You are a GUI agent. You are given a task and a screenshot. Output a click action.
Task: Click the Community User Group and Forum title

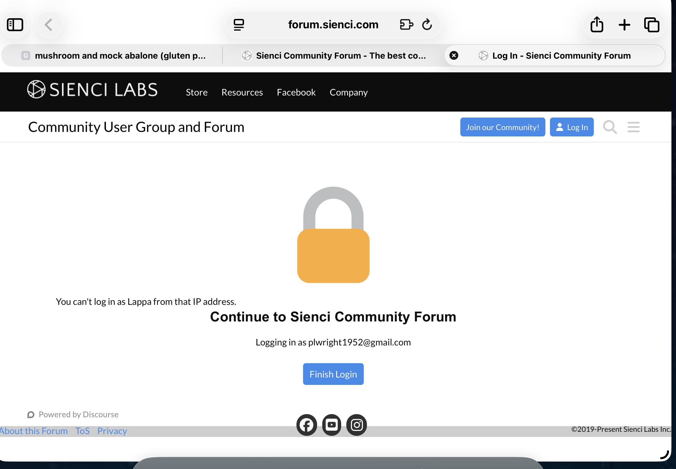pyautogui.click(x=136, y=127)
